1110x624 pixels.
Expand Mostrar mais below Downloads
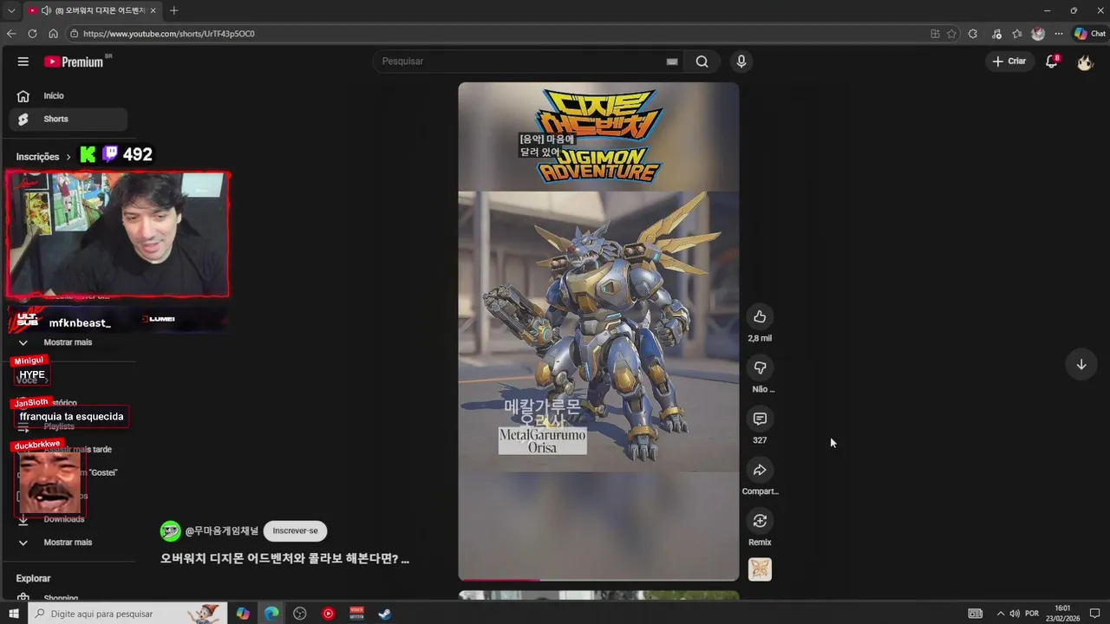click(68, 543)
